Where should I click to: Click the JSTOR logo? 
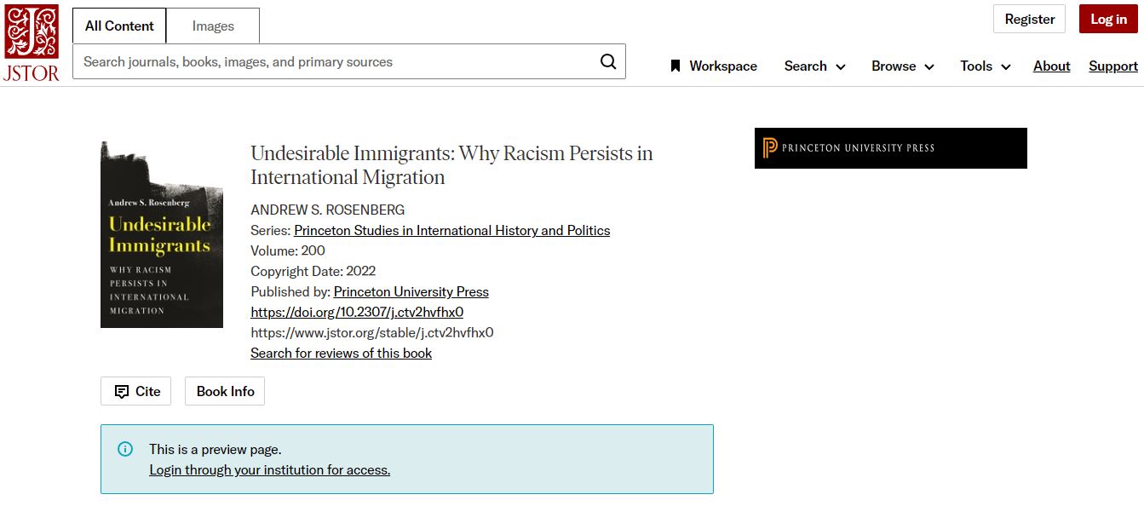[32, 43]
